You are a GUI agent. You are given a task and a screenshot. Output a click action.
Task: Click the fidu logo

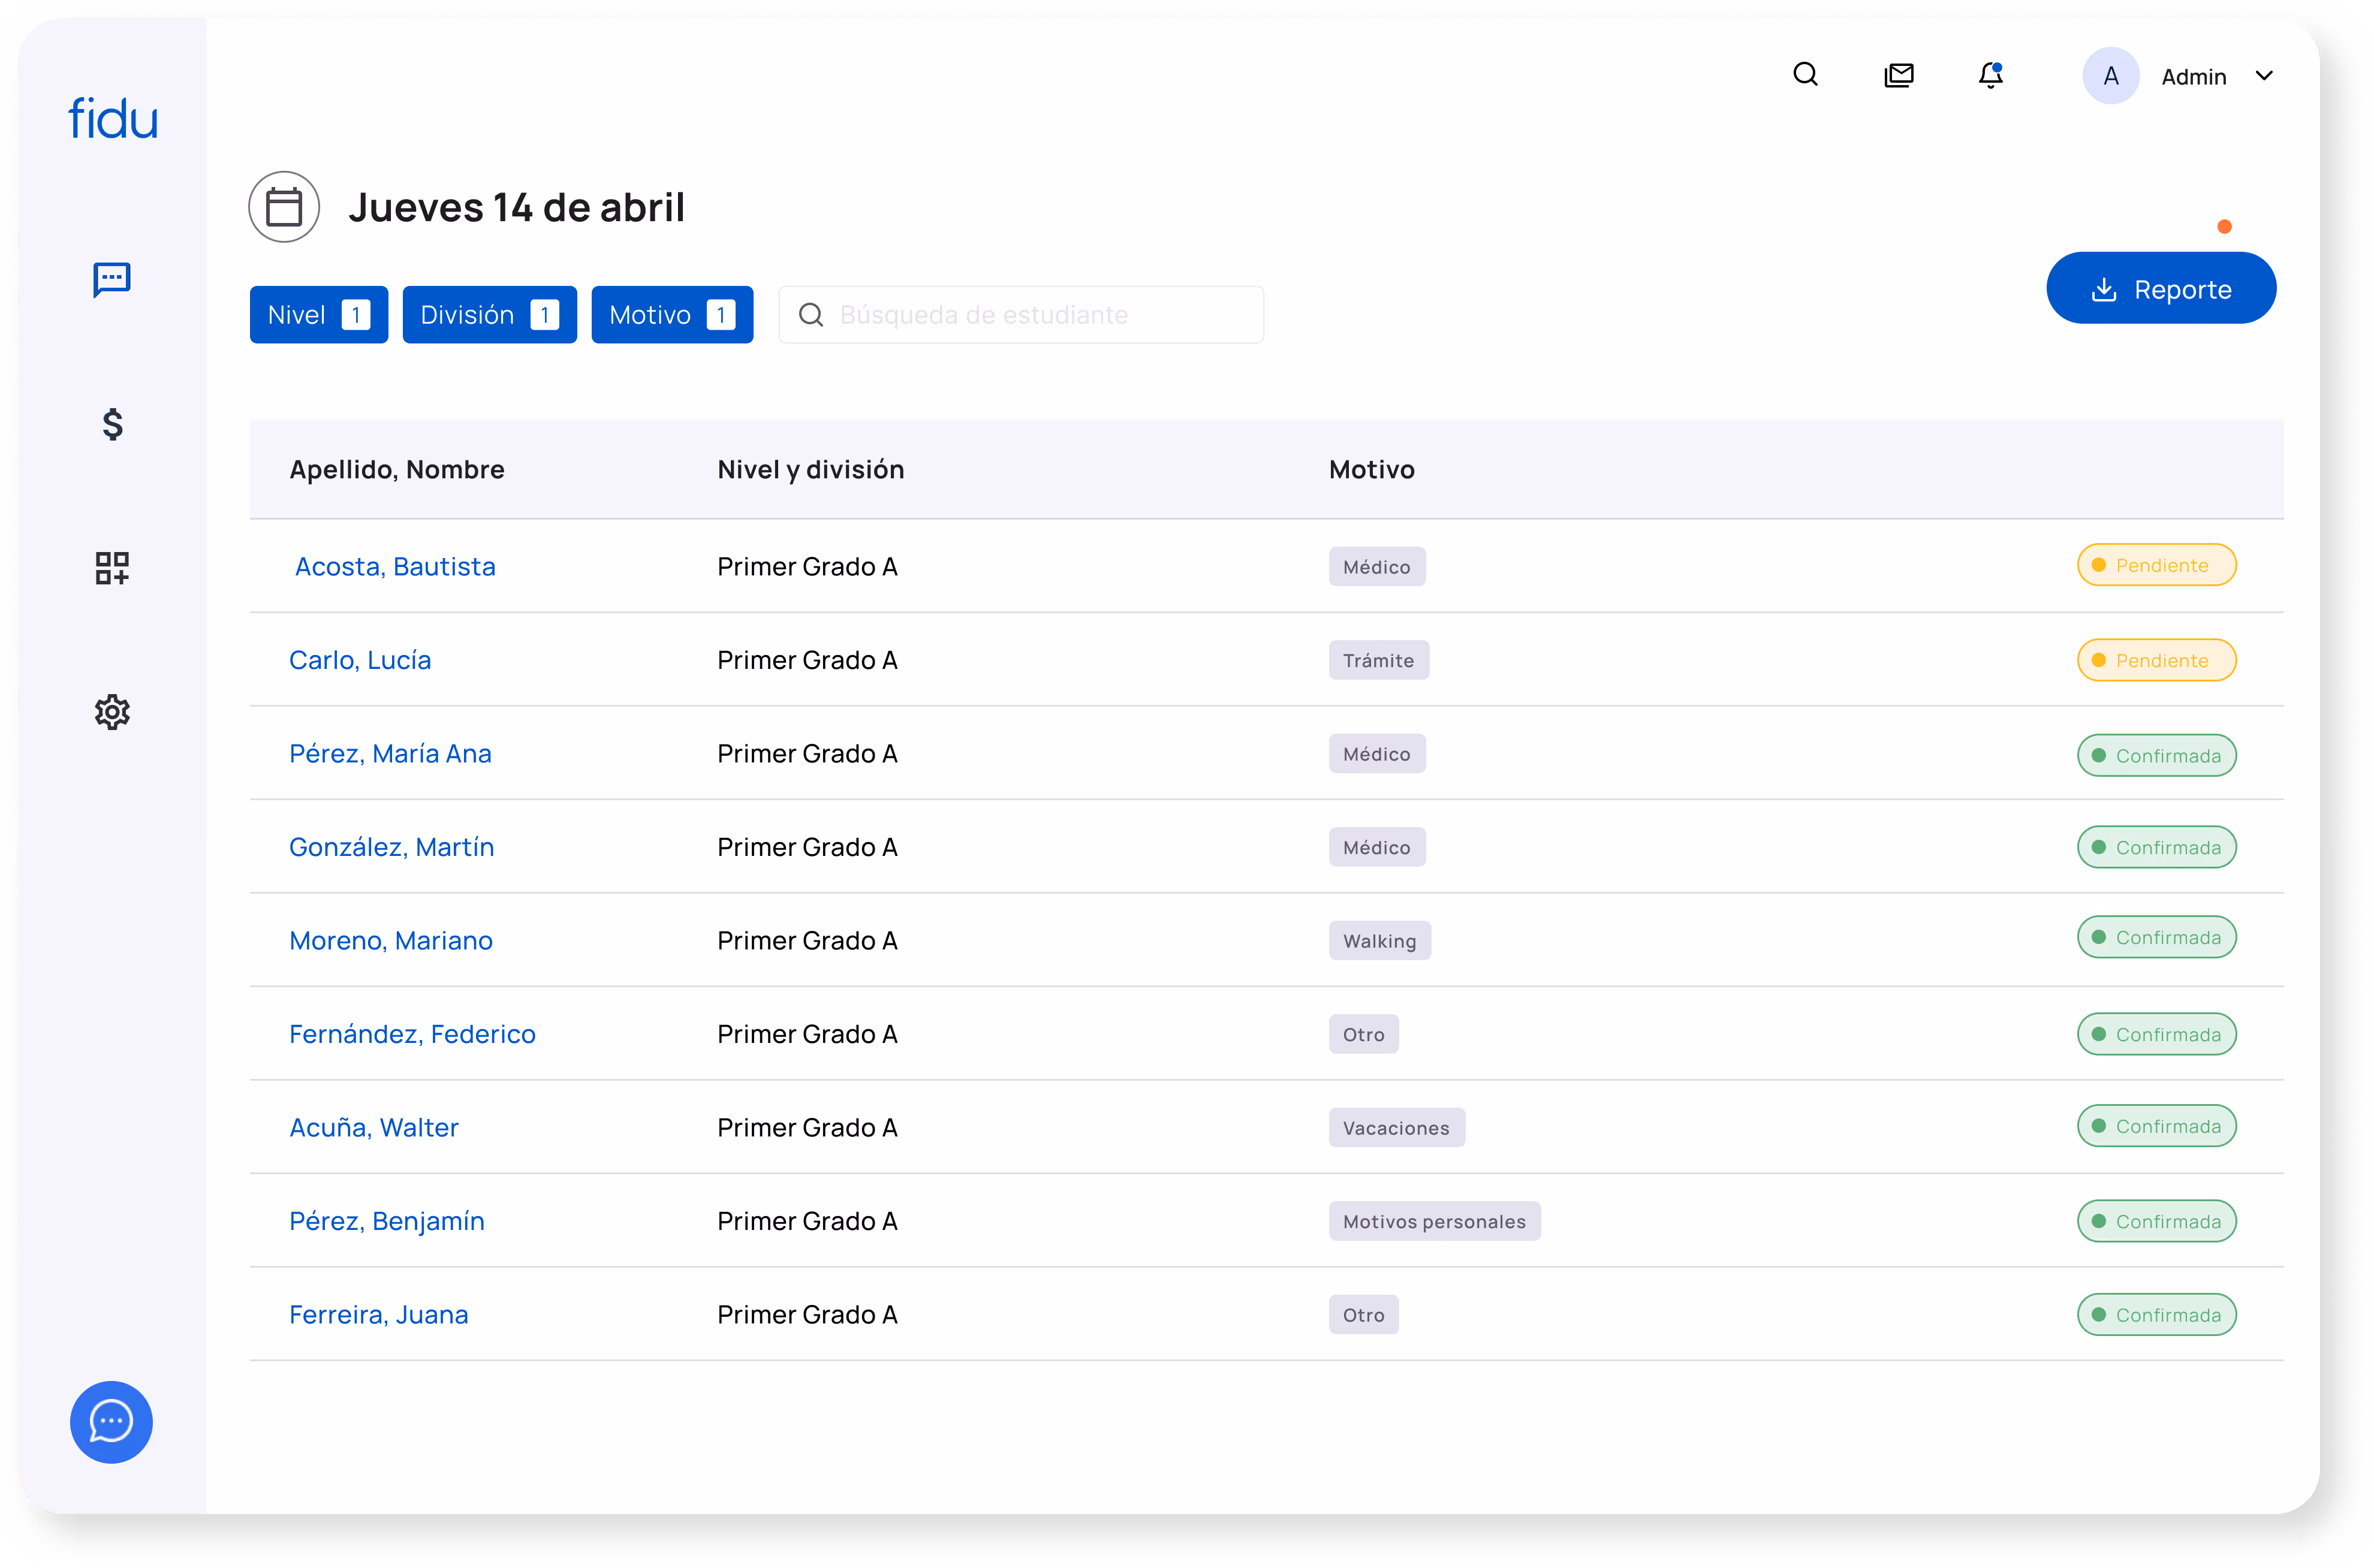click(113, 119)
